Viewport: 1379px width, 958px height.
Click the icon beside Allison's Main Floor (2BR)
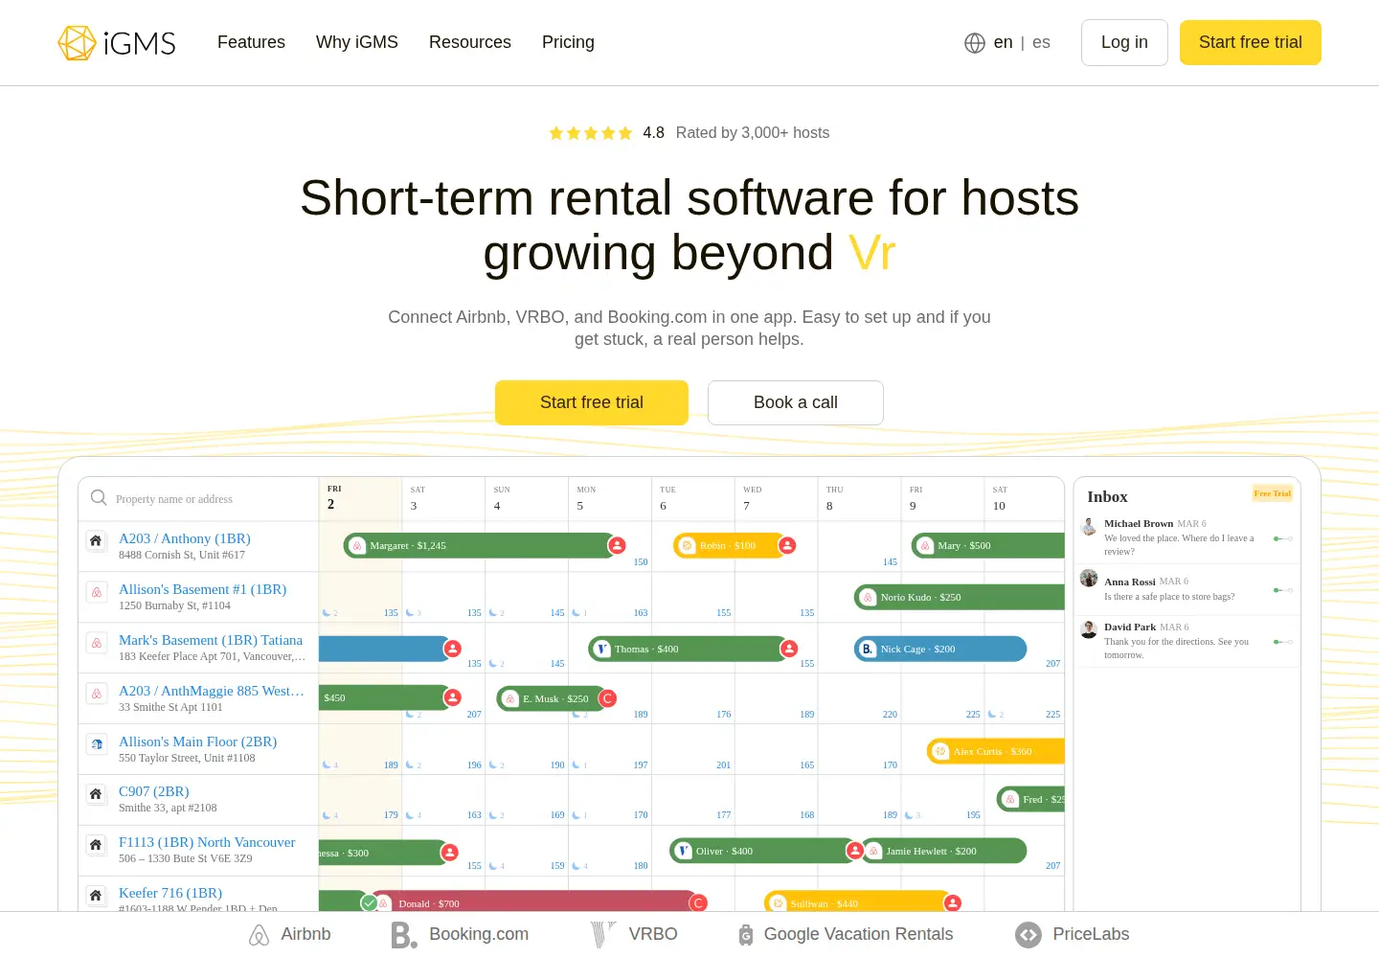tap(96, 743)
